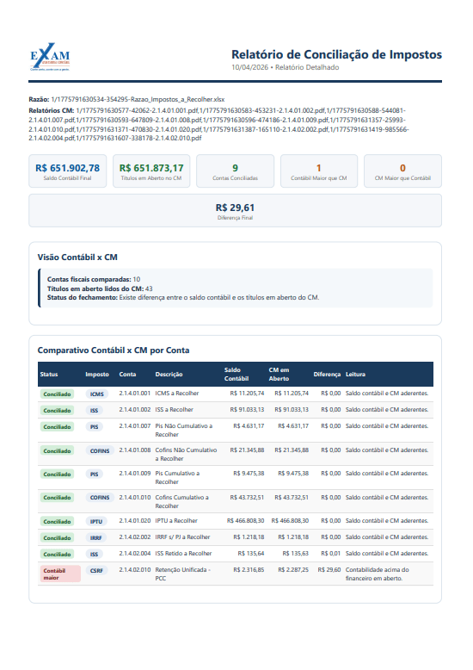This screenshot has height=670, width=473.
Task: Click 'IRRF s/ PJ a Recolher' description
Action: click(x=182, y=537)
